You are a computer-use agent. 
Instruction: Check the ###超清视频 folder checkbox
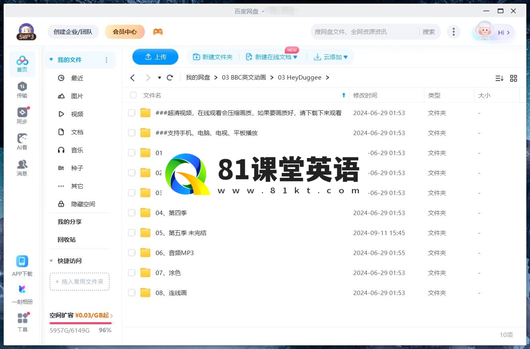132,113
